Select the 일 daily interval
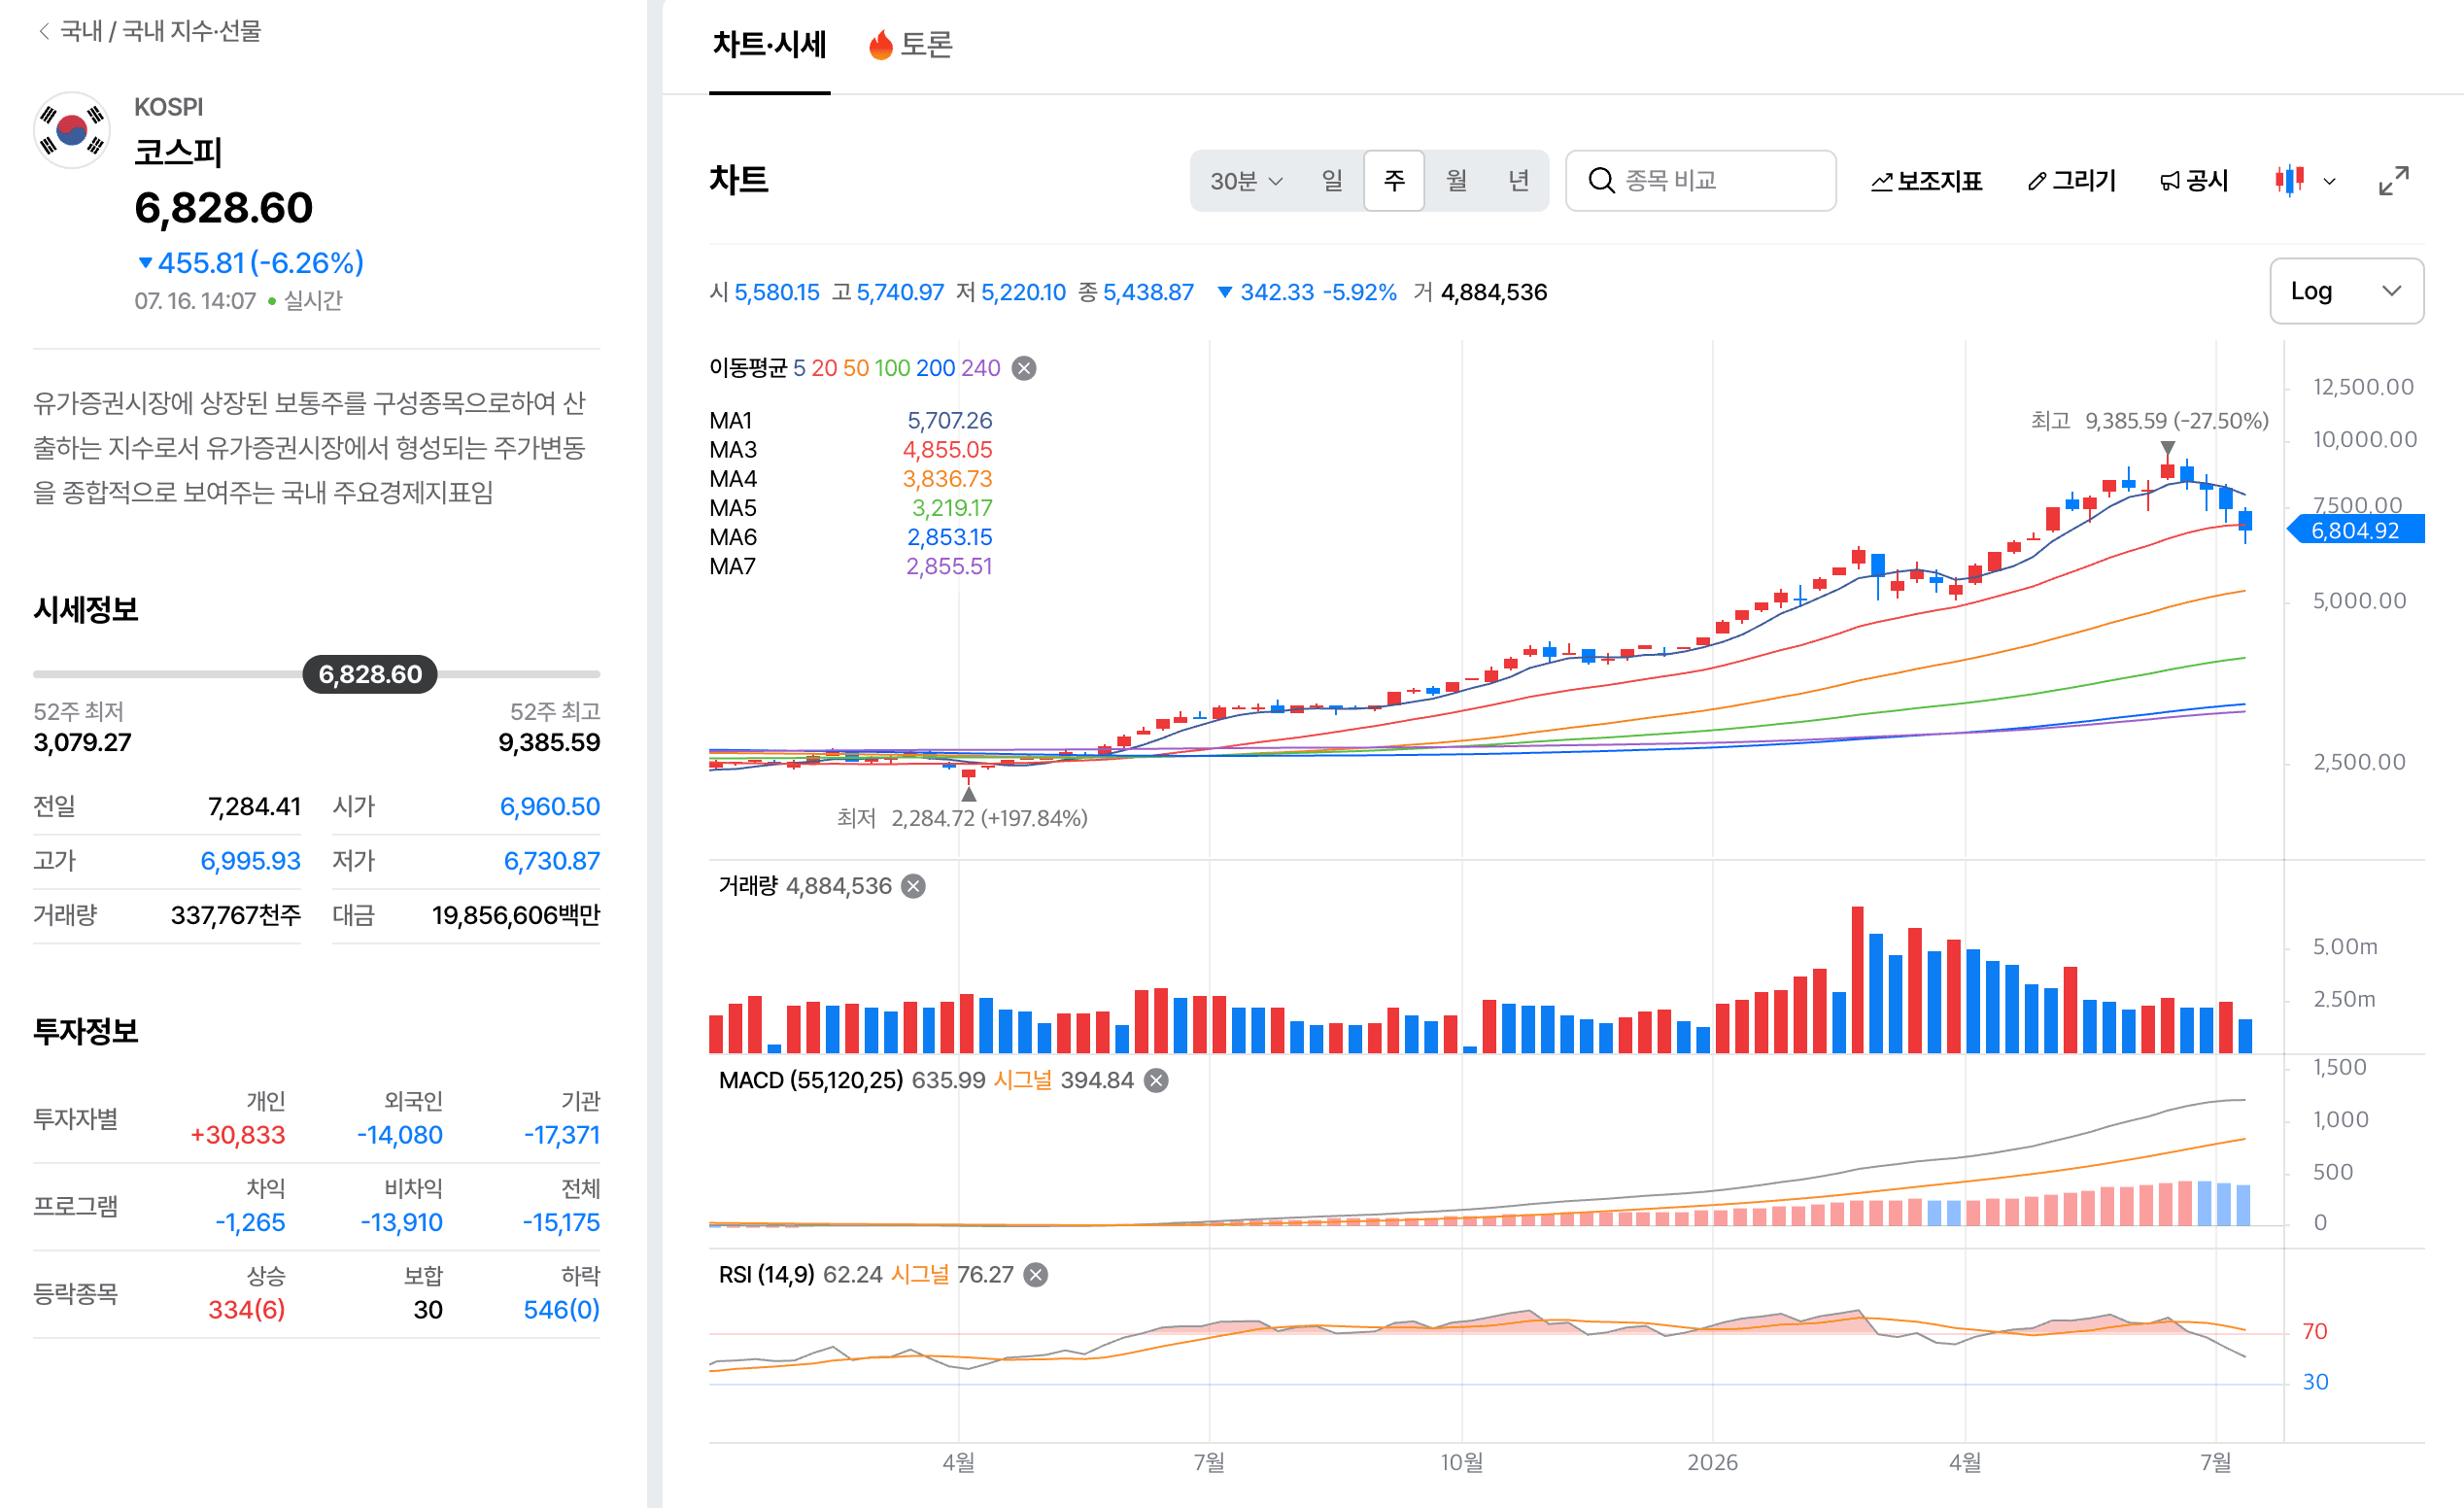2464x1508 pixels. 1332,181
